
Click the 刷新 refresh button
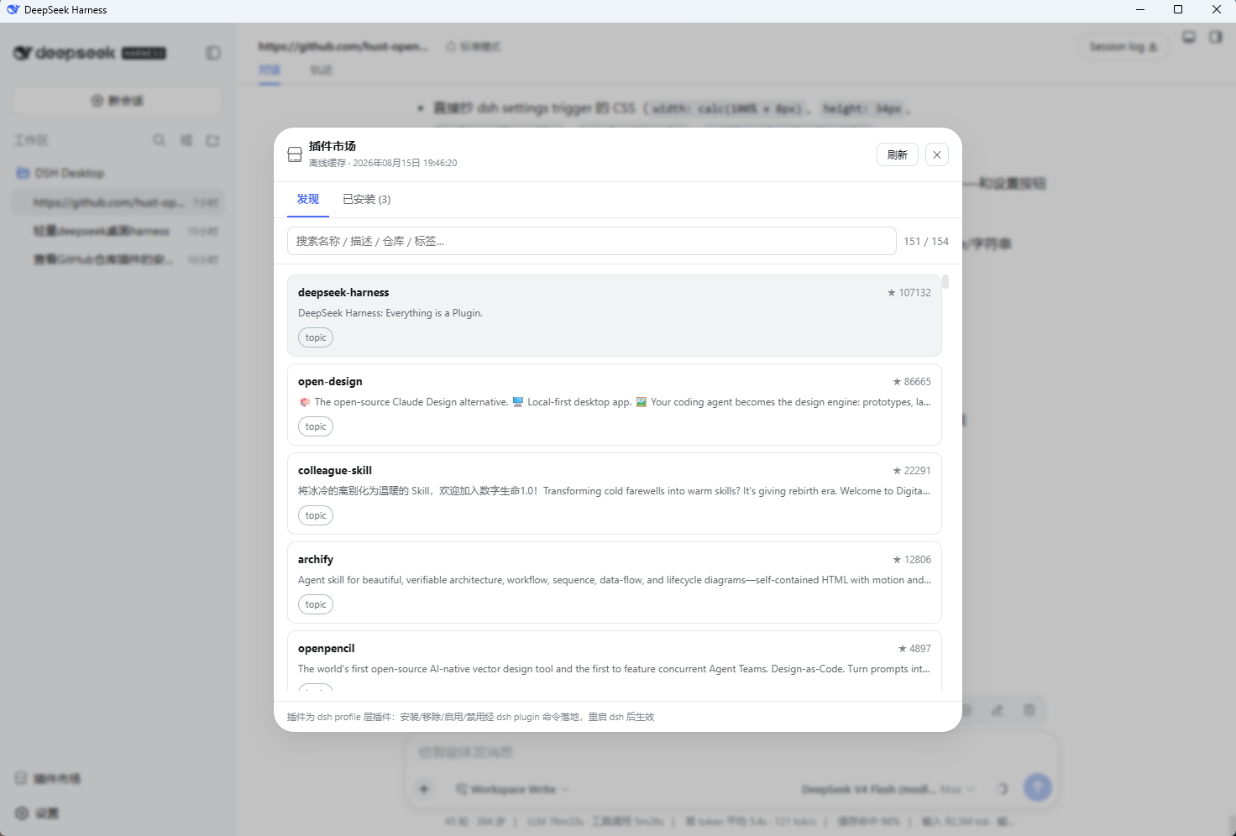coord(898,154)
